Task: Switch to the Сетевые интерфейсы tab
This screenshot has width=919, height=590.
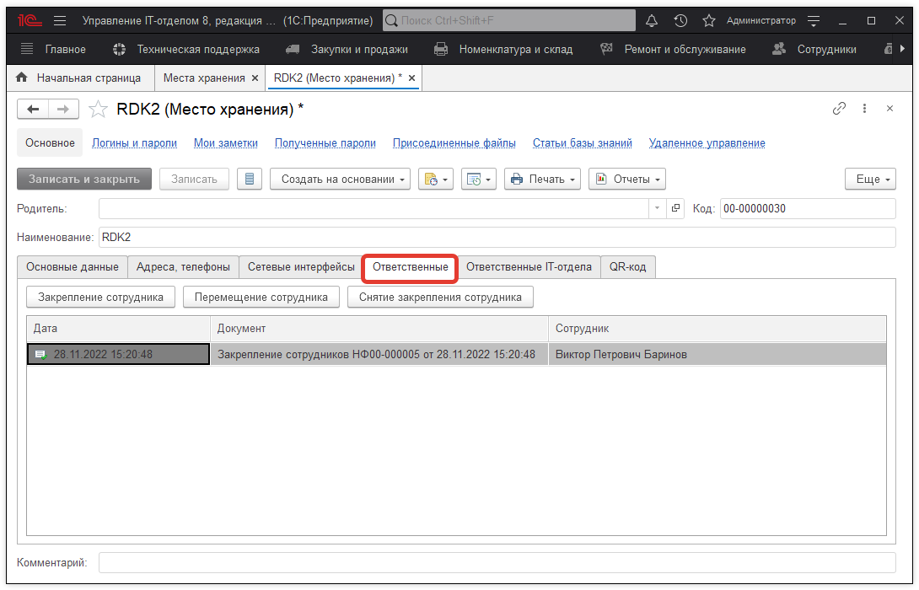Action: (x=301, y=267)
